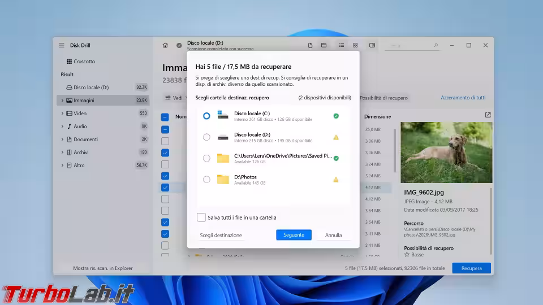Click Scegli destinazione button
Viewport: 543px width, 305px height.
221,235
